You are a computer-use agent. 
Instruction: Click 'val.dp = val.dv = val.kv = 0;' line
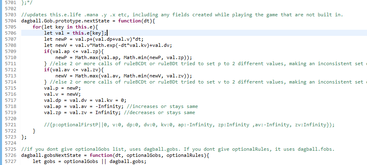[x=85, y=100]
